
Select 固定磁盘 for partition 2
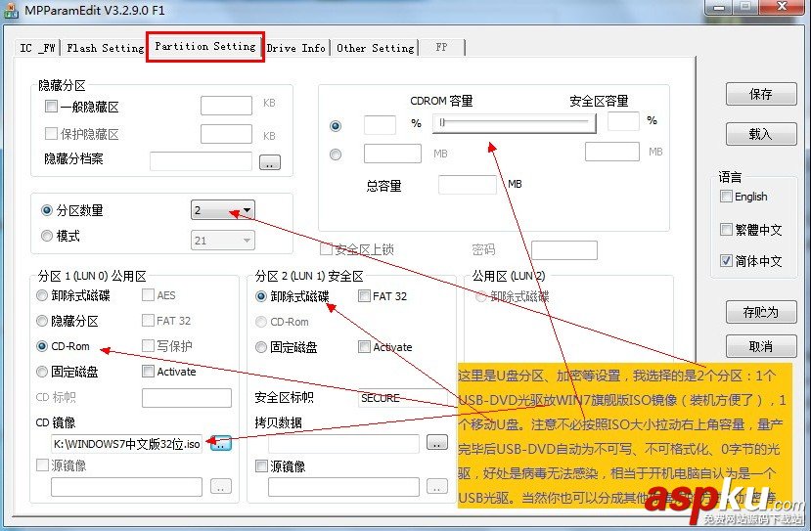(x=260, y=347)
